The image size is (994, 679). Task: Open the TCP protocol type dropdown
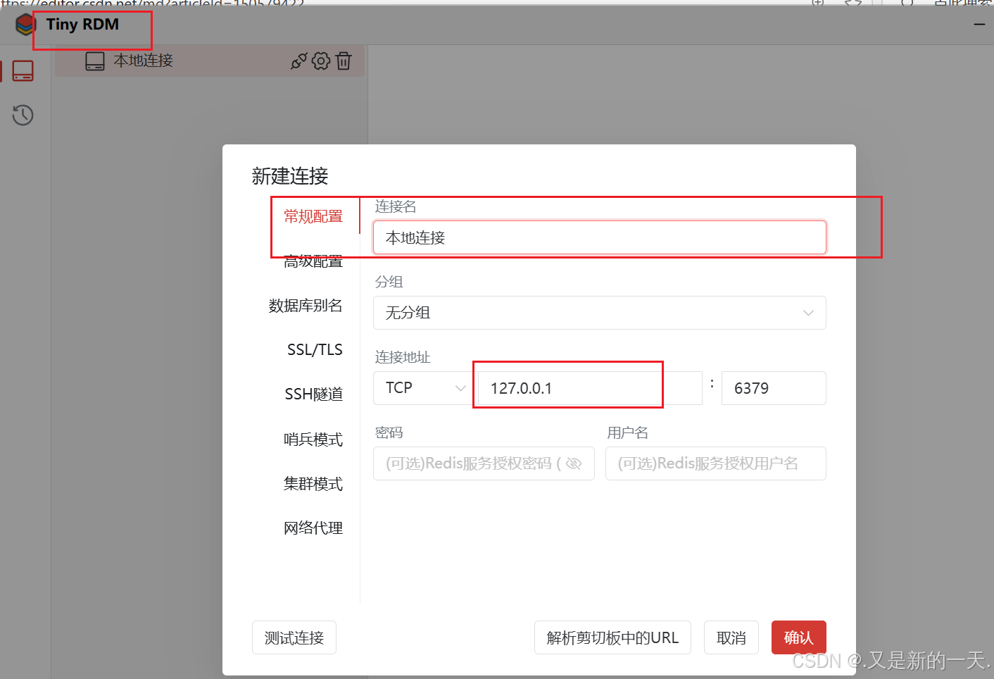424,388
